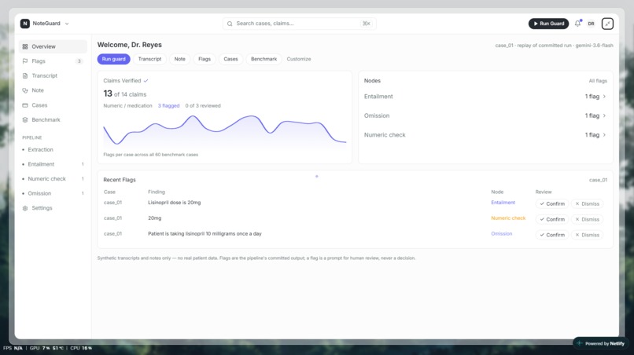The image size is (634, 355).
Task: Open the DR user avatar
Action: [592, 24]
